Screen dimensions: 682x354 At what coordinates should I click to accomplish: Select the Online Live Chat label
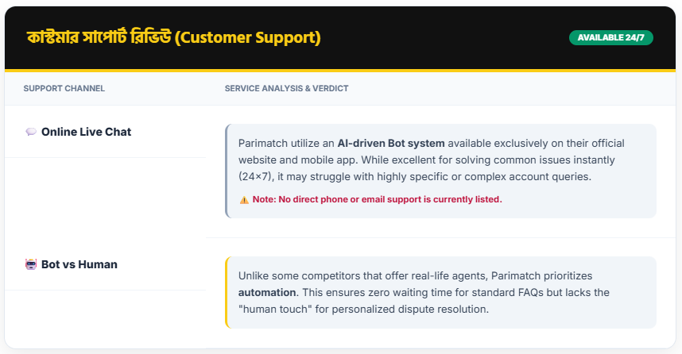[x=86, y=132]
